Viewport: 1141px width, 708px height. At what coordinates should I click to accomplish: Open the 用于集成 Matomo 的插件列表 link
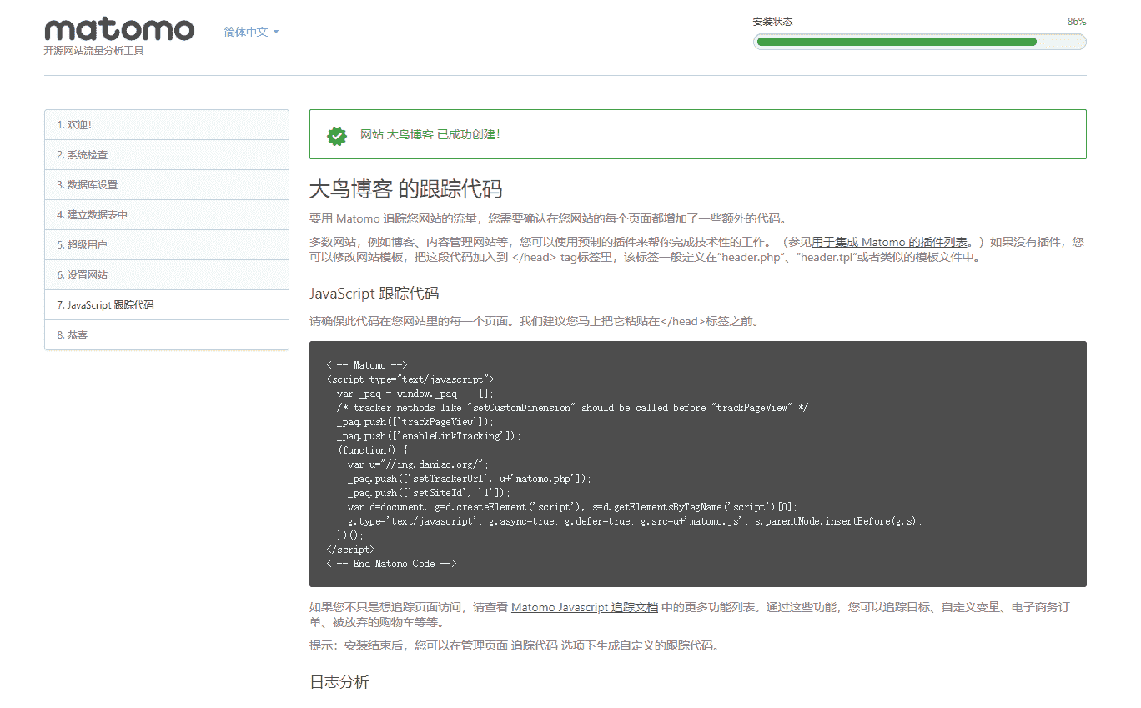890,242
